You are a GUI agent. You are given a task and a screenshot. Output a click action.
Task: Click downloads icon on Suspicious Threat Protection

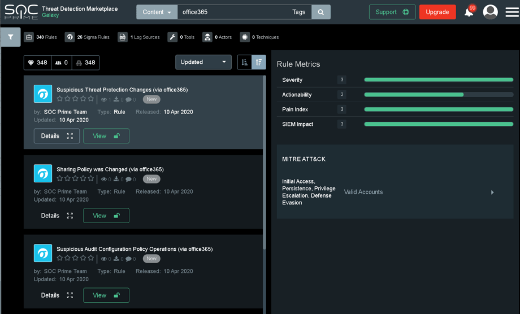tap(116, 99)
